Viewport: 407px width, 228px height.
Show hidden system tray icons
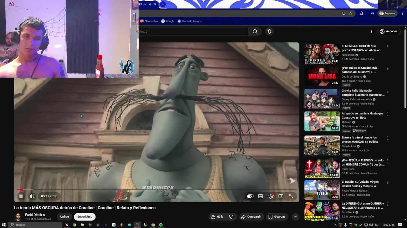coord(336,225)
